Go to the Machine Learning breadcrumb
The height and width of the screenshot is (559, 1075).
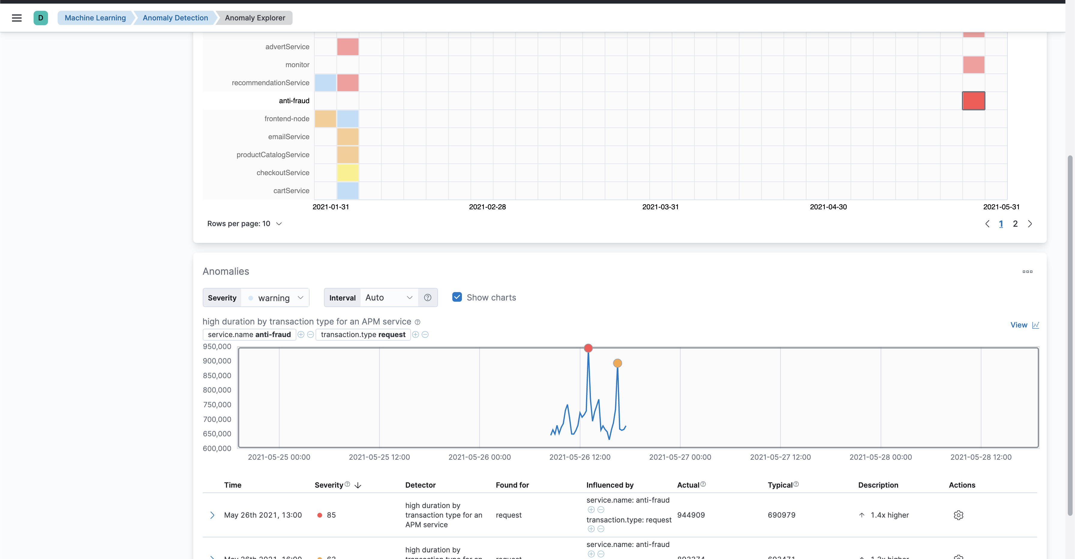95,18
